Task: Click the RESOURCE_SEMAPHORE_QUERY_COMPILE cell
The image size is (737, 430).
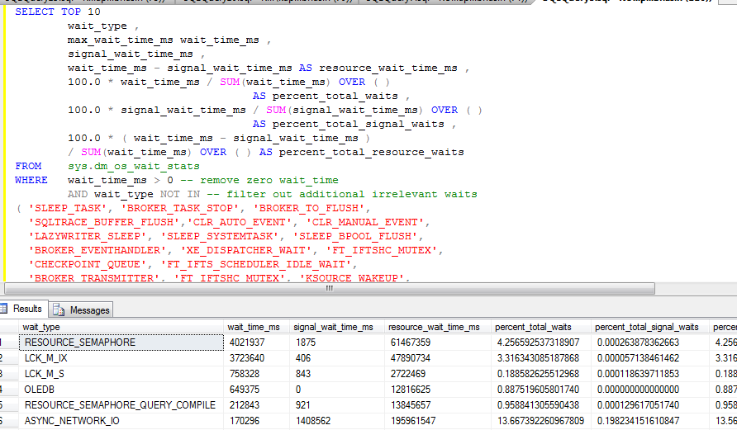Action: pos(121,404)
